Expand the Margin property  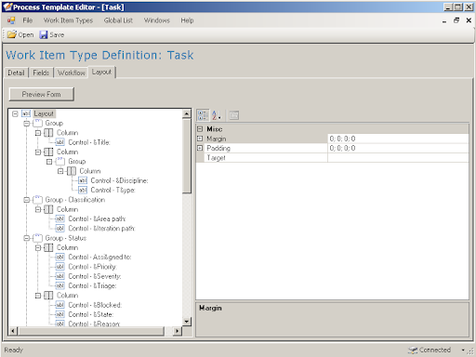pyautogui.click(x=200, y=139)
